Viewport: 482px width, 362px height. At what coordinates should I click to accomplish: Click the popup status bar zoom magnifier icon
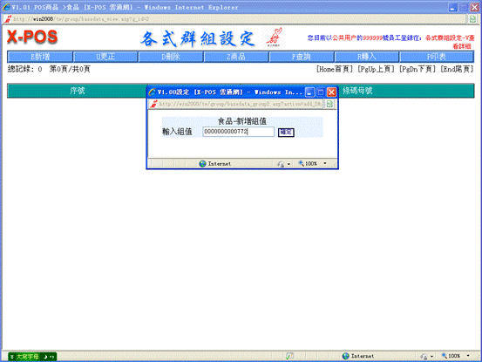click(x=302, y=163)
